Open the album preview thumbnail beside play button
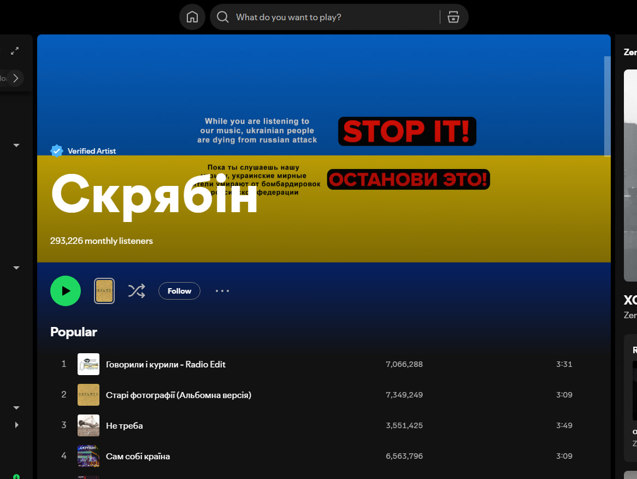This screenshot has width=637, height=479. 104,291
